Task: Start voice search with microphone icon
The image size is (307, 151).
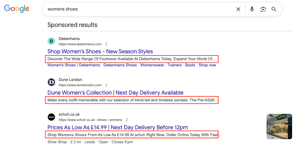Action: [252, 9]
